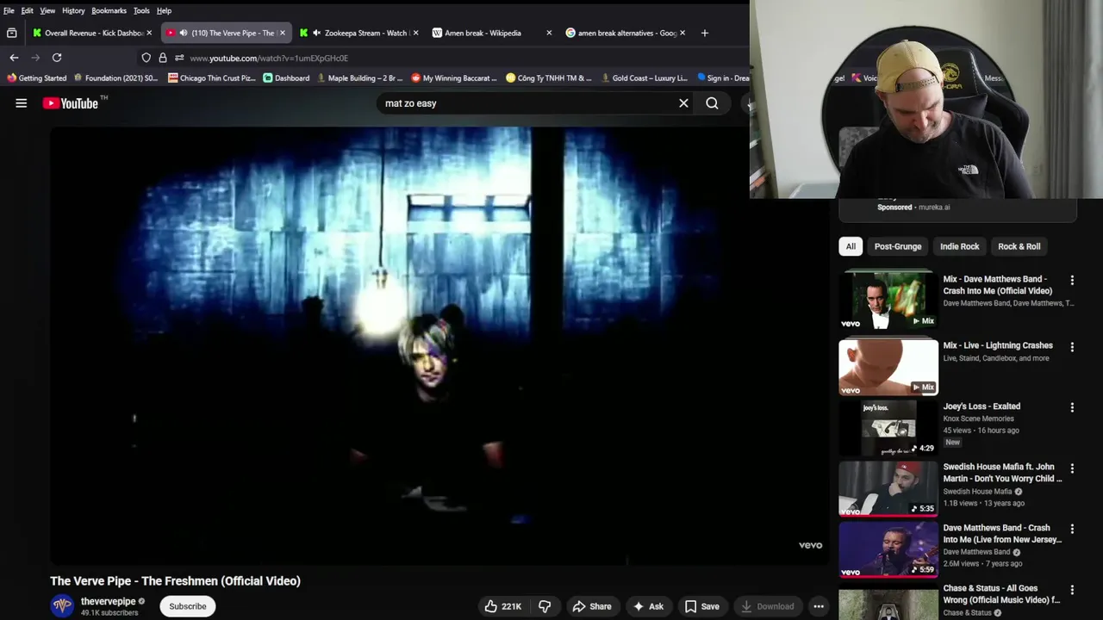Open the View menu

(47, 10)
